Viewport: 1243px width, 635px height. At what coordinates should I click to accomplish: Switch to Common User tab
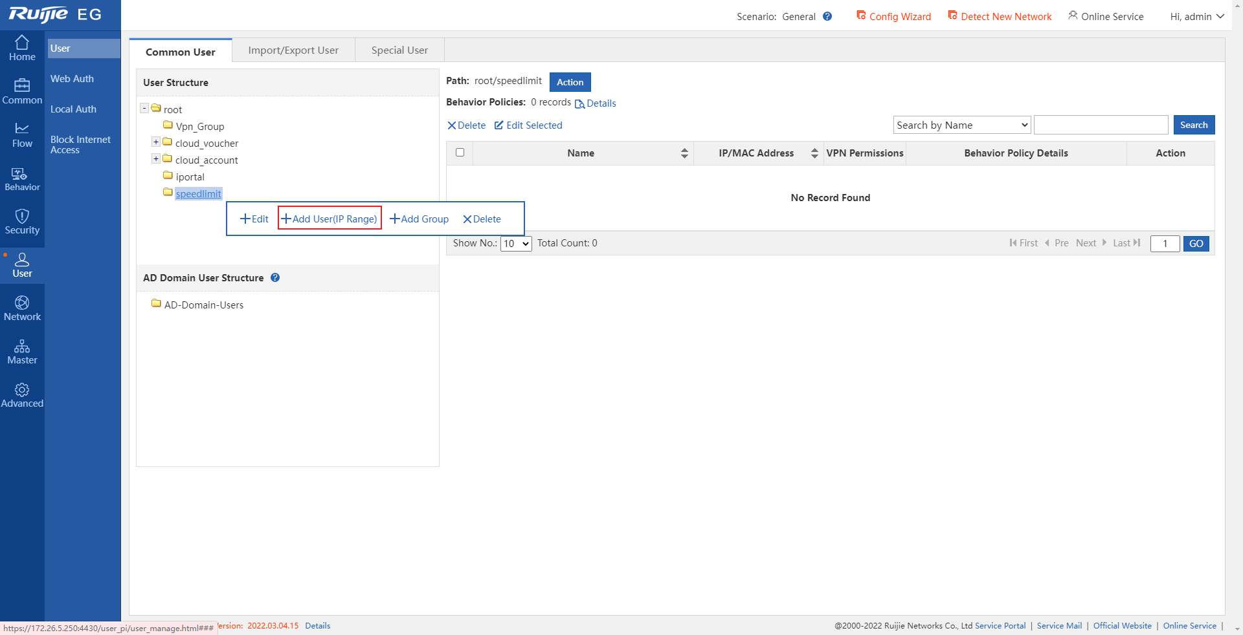181,51
